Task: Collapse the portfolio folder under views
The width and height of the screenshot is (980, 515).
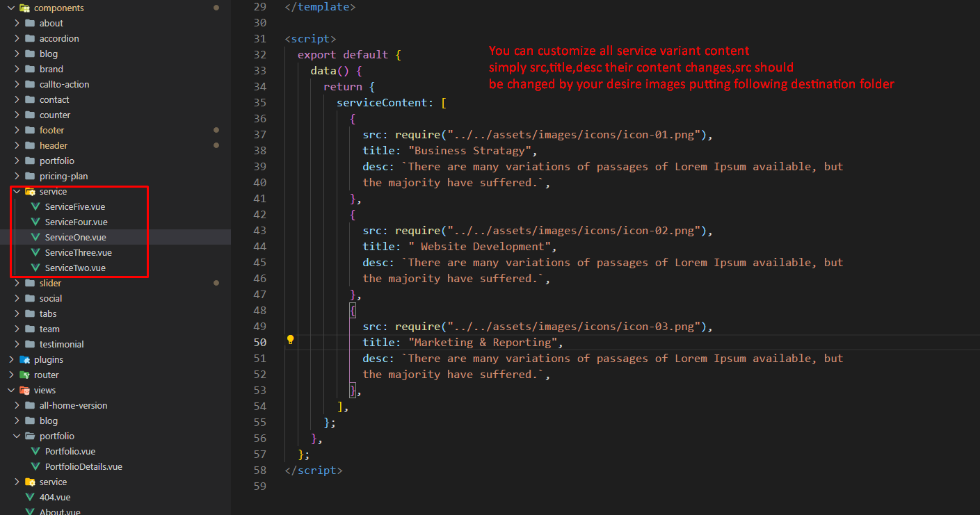Action: 17,436
